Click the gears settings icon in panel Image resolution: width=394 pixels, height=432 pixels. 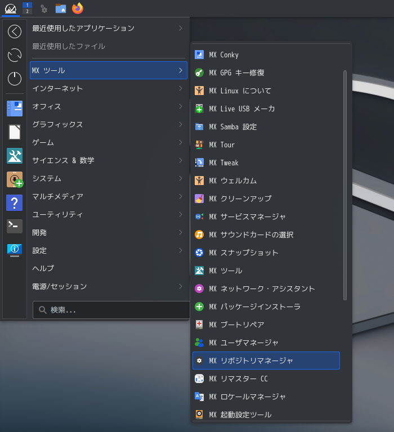point(44,9)
